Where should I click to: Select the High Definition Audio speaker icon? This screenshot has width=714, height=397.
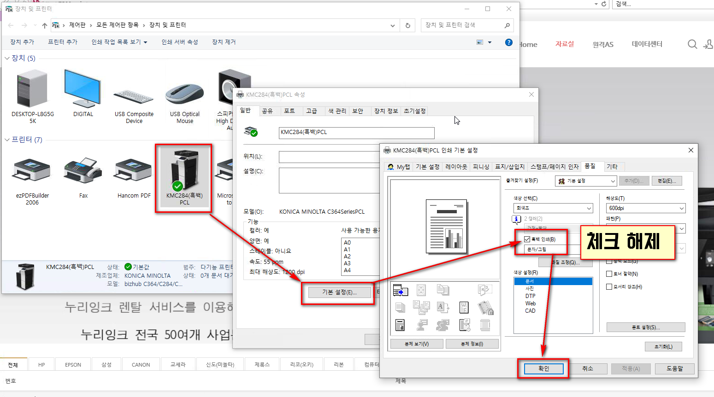(234, 88)
